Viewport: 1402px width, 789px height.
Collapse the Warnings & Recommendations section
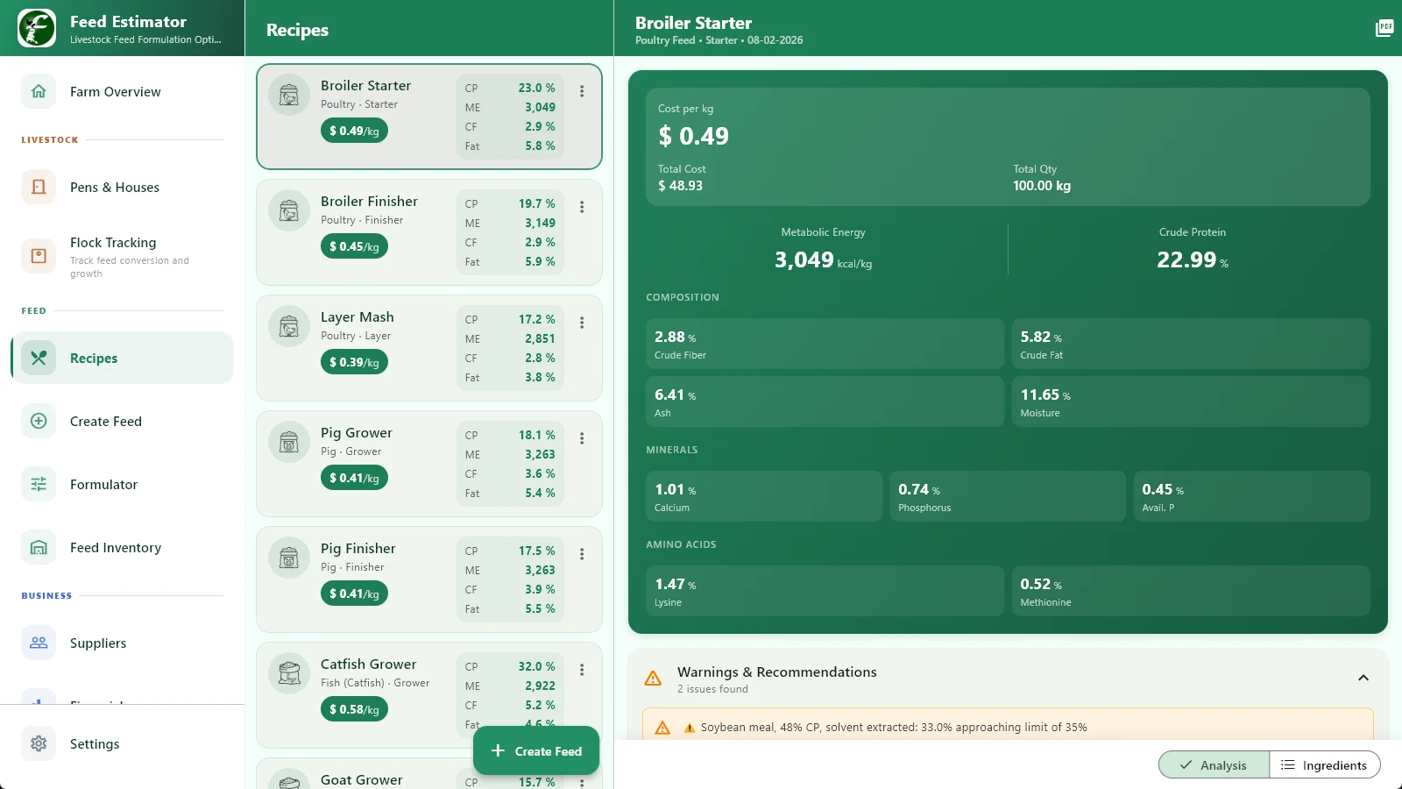pyautogui.click(x=1363, y=678)
